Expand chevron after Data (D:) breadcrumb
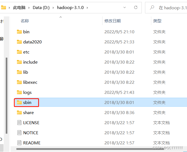The height and width of the screenshot is (152, 187). click(x=53, y=8)
